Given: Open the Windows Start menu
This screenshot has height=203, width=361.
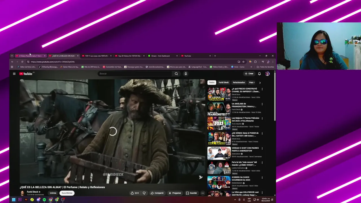Looking at the screenshot, I should [x=14, y=200].
